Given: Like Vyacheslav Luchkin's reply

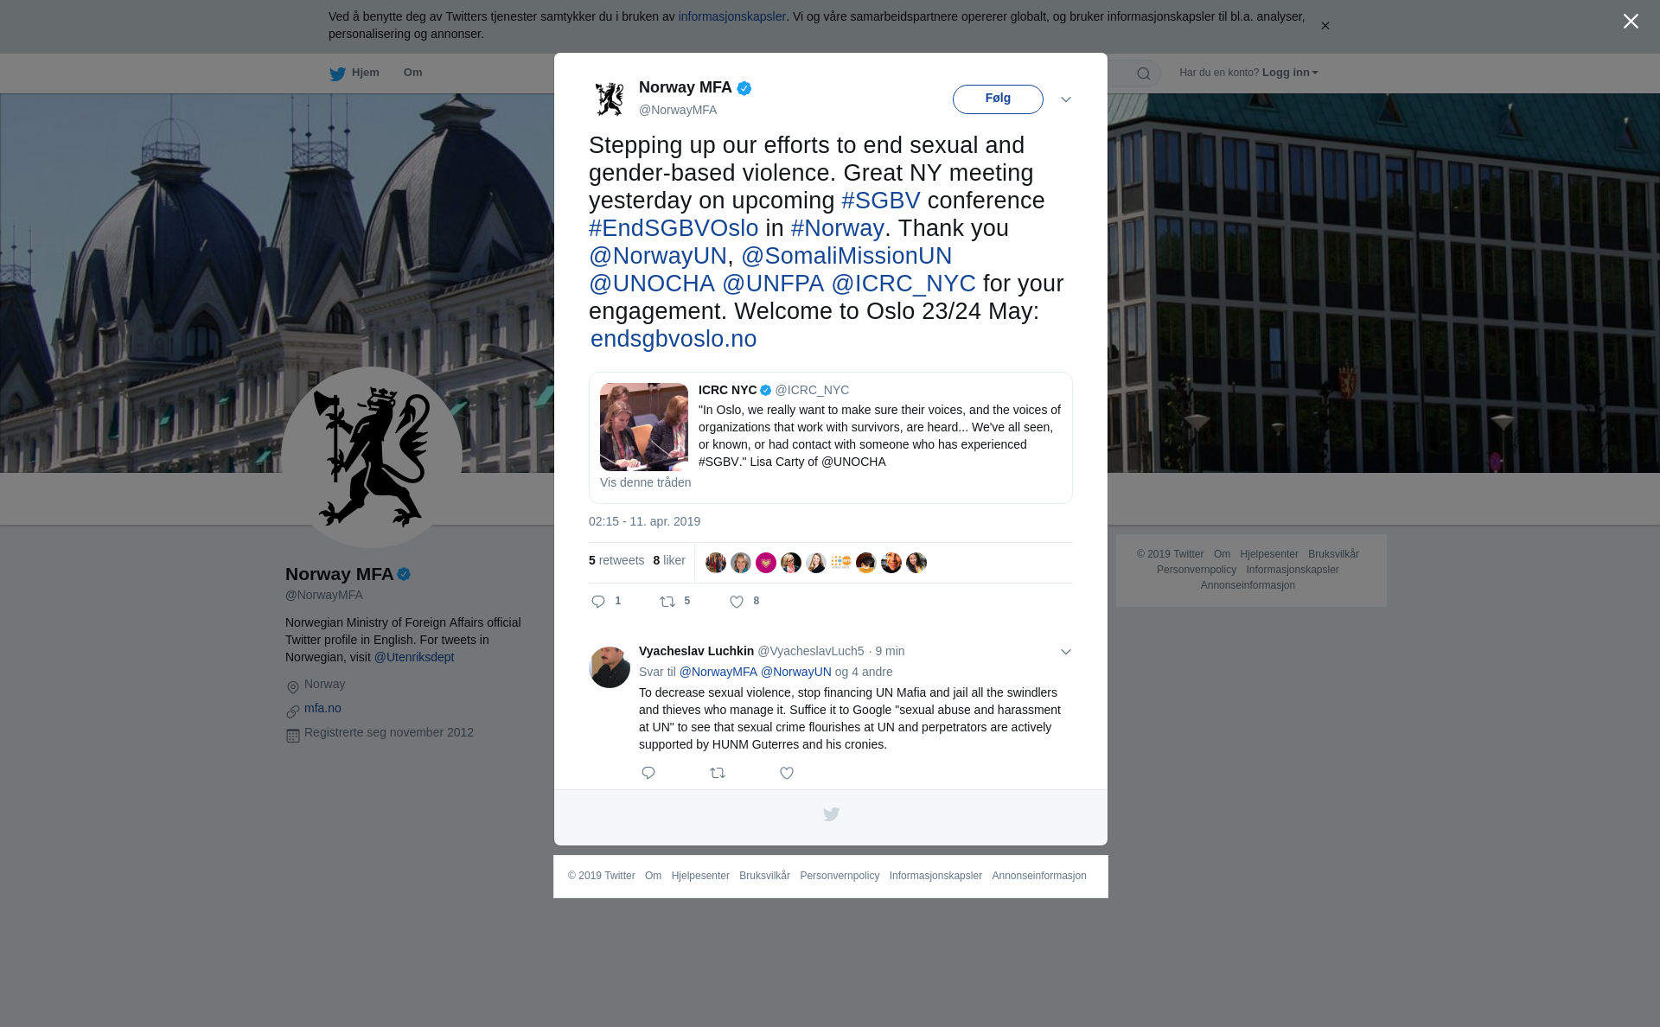Looking at the screenshot, I should [787, 773].
